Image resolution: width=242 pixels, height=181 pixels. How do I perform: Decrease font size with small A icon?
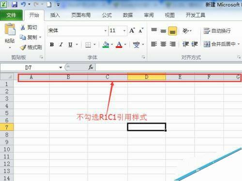point(141,30)
